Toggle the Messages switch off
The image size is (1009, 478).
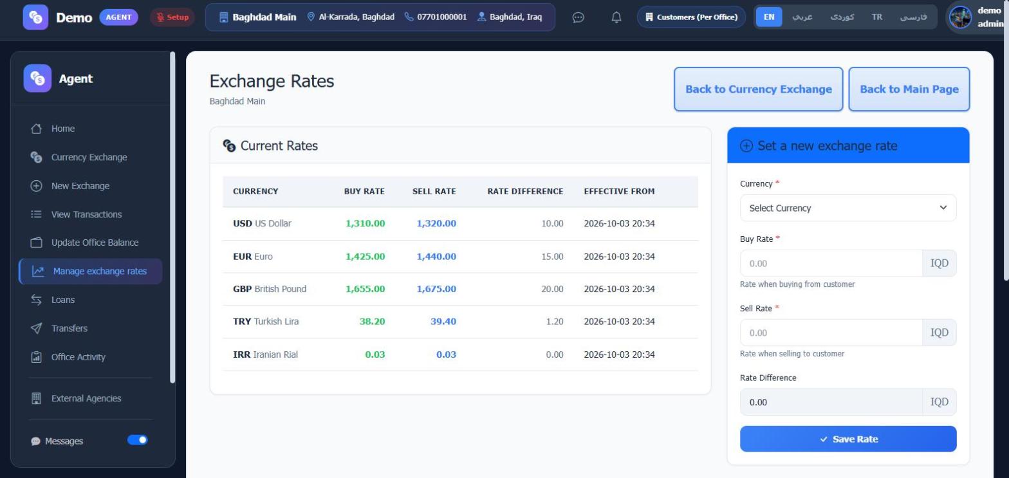(x=138, y=440)
